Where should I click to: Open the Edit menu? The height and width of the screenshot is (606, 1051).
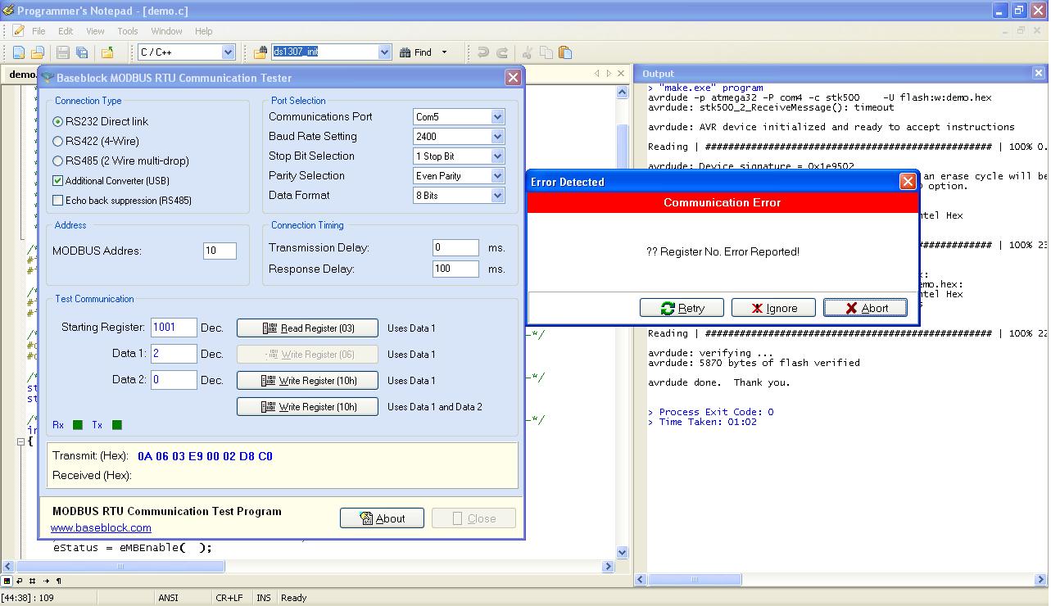[66, 31]
